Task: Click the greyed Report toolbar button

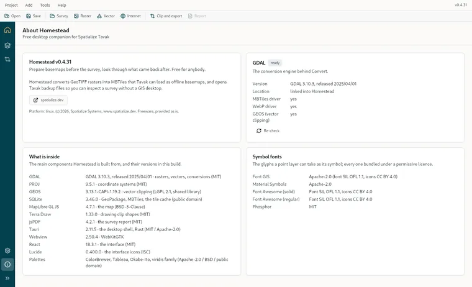Action: click(197, 16)
